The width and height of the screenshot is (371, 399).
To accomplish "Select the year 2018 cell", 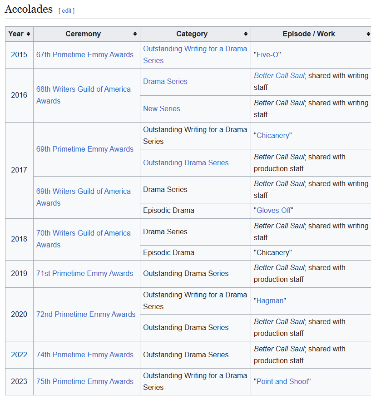I will click(x=19, y=239).
